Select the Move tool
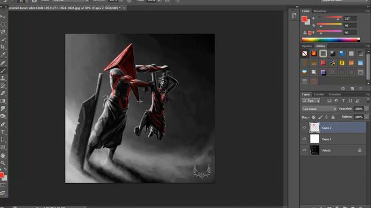371x208 pixels. [3, 17]
